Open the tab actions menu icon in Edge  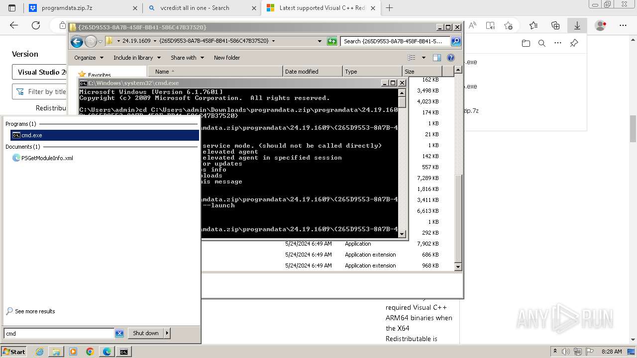(12, 8)
